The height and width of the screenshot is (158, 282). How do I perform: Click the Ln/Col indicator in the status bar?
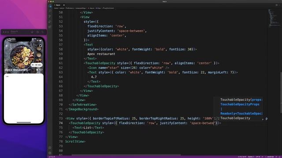242,157
